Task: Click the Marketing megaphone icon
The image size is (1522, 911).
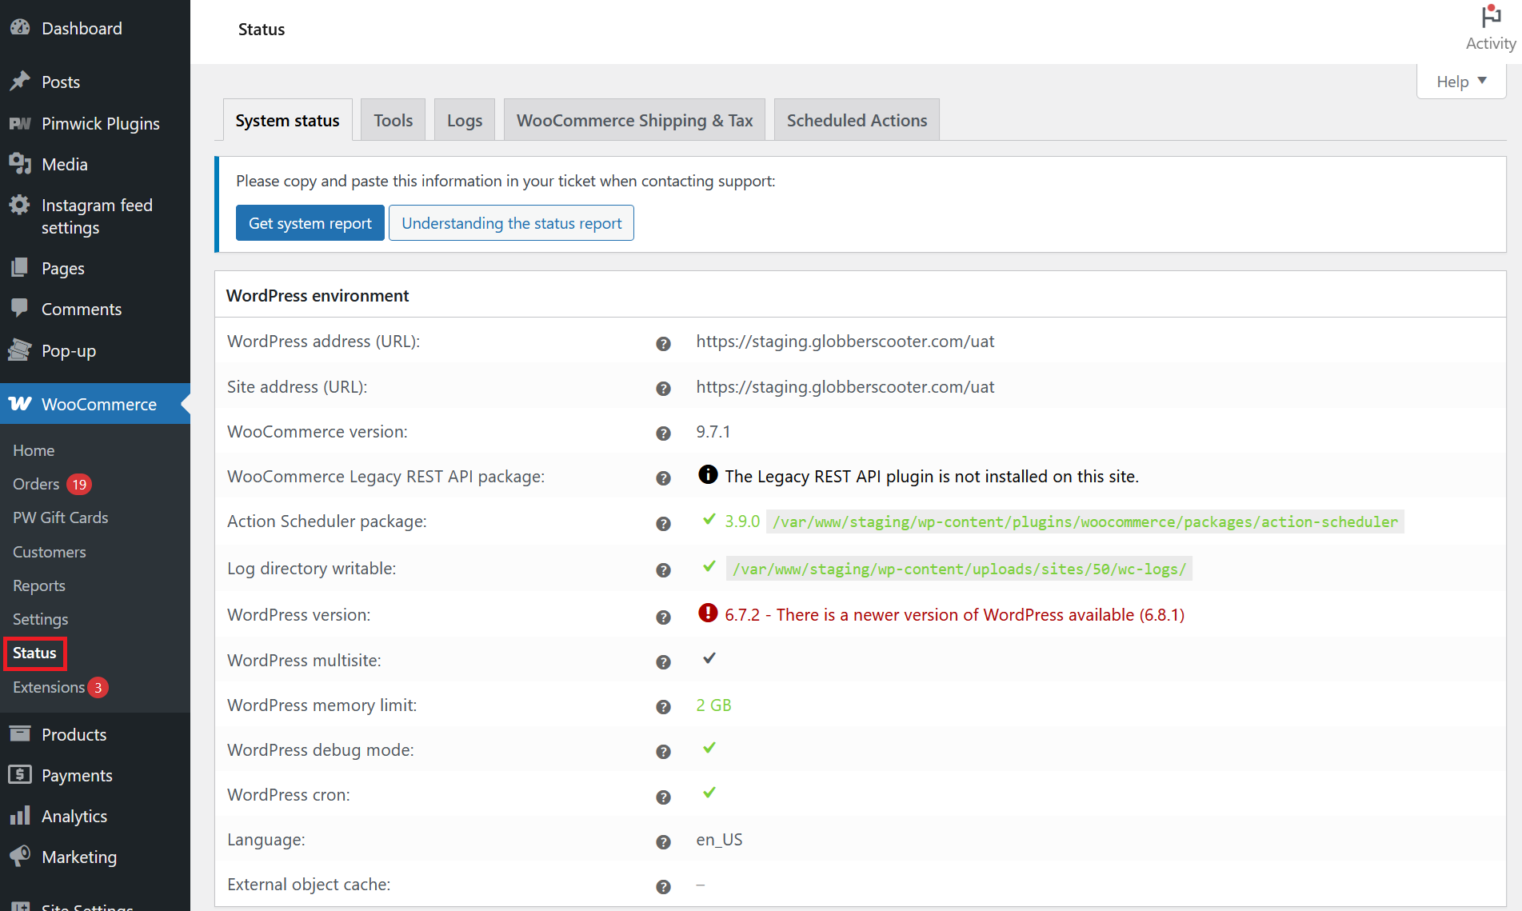Action: point(20,856)
